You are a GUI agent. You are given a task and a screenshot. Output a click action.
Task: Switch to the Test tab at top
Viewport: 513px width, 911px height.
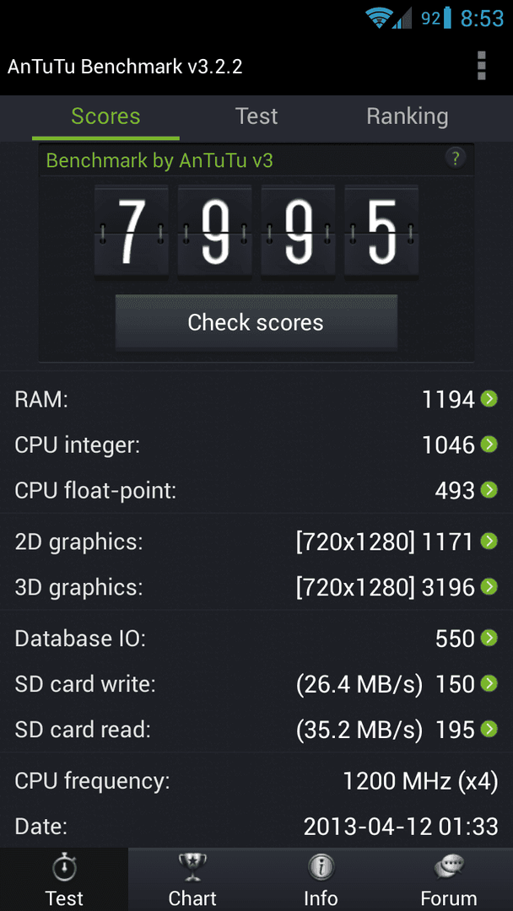coord(256,116)
